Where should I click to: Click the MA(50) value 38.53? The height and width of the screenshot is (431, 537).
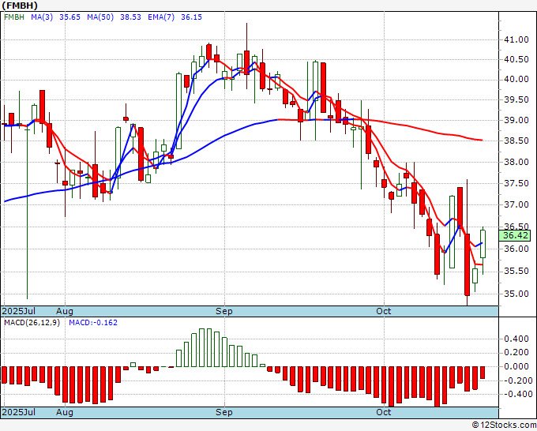click(x=130, y=17)
